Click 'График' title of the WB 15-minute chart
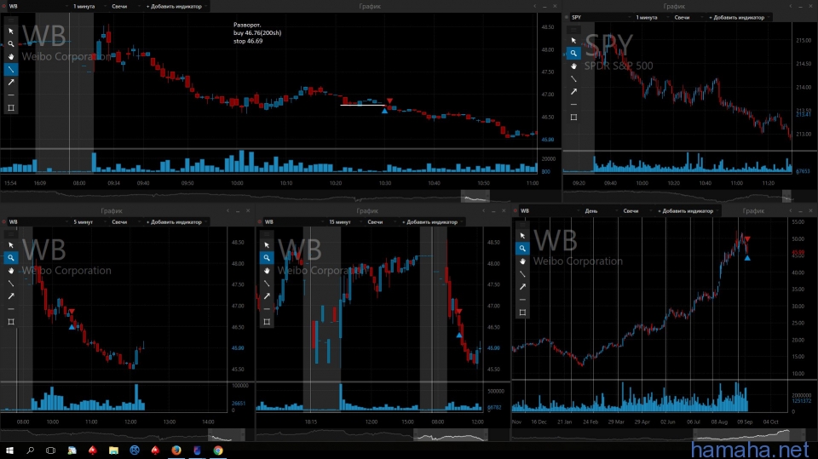 click(367, 211)
